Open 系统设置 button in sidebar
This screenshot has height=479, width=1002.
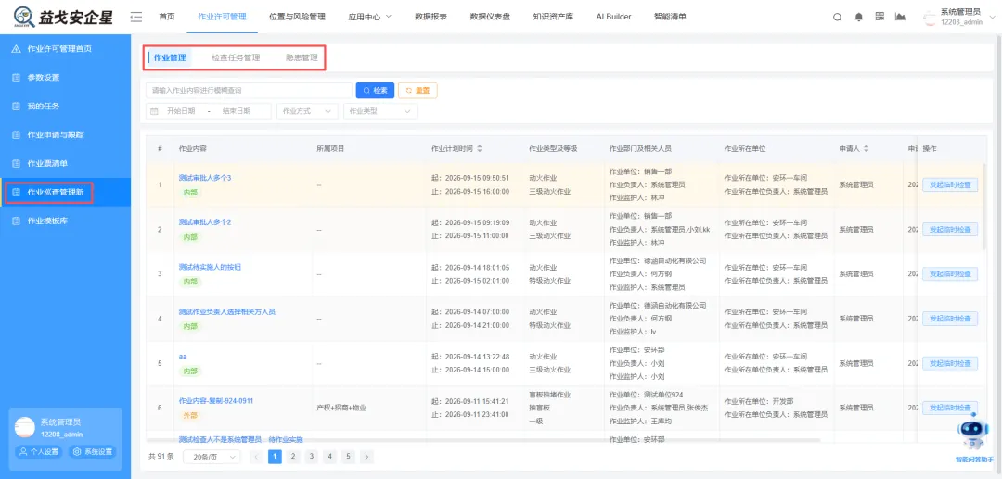[x=93, y=451]
